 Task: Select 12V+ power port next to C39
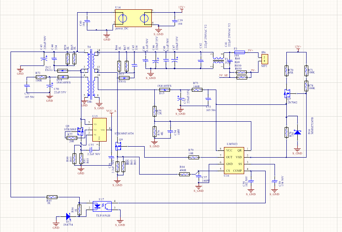point(182,8)
